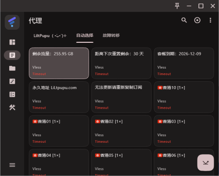Select the 香港06 [1×] proxy node
The height and width of the screenshot is (176, 219).
click(x=184, y=162)
